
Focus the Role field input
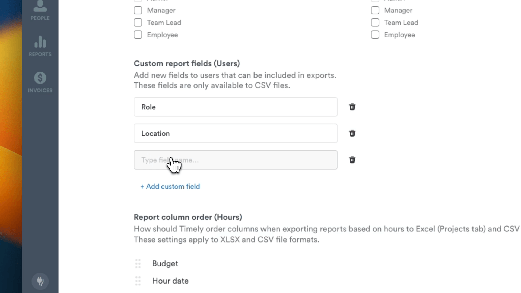[x=235, y=107]
